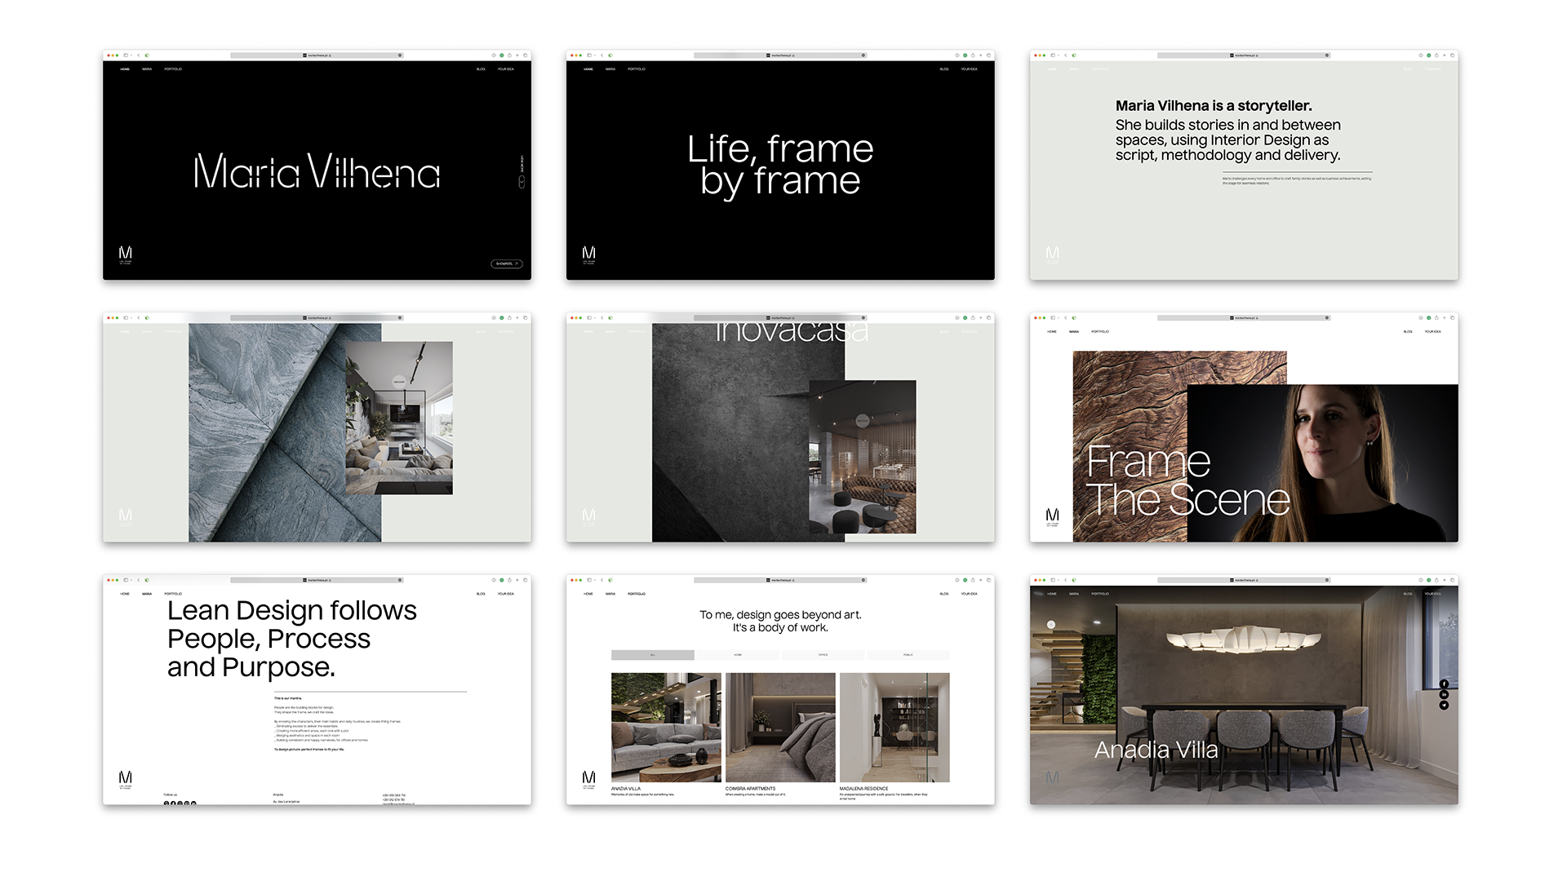This screenshot has height=881, width=1567.
Task: Open the Coimbra Apartments project thumbnail
Action: pos(780,727)
